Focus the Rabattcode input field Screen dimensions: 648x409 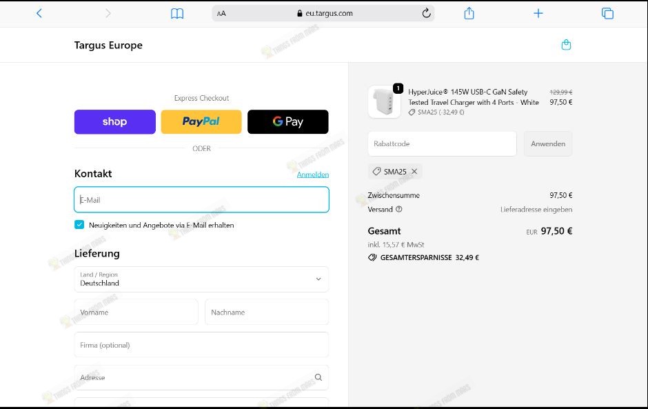click(442, 143)
